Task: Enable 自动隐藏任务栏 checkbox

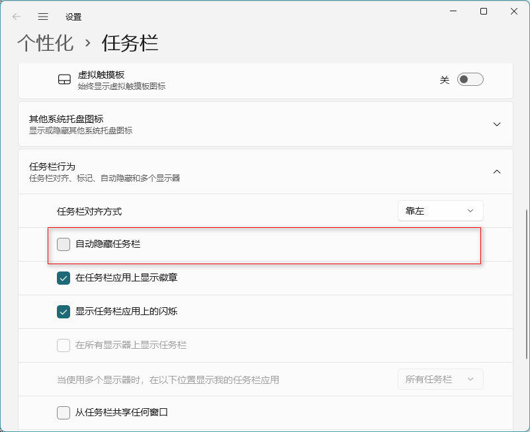Action: pyautogui.click(x=63, y=244)
